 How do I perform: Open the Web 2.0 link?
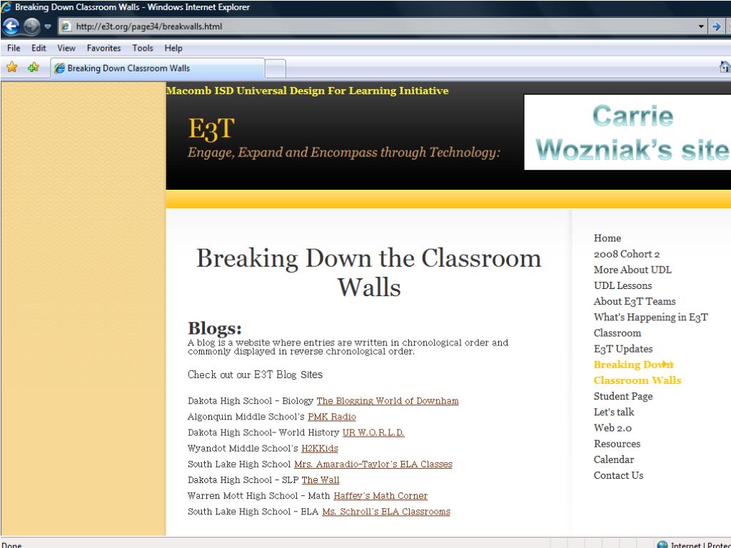coord(612,428)
